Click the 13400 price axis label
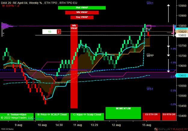This screenshot has height=131, width=188. point(182,116)
